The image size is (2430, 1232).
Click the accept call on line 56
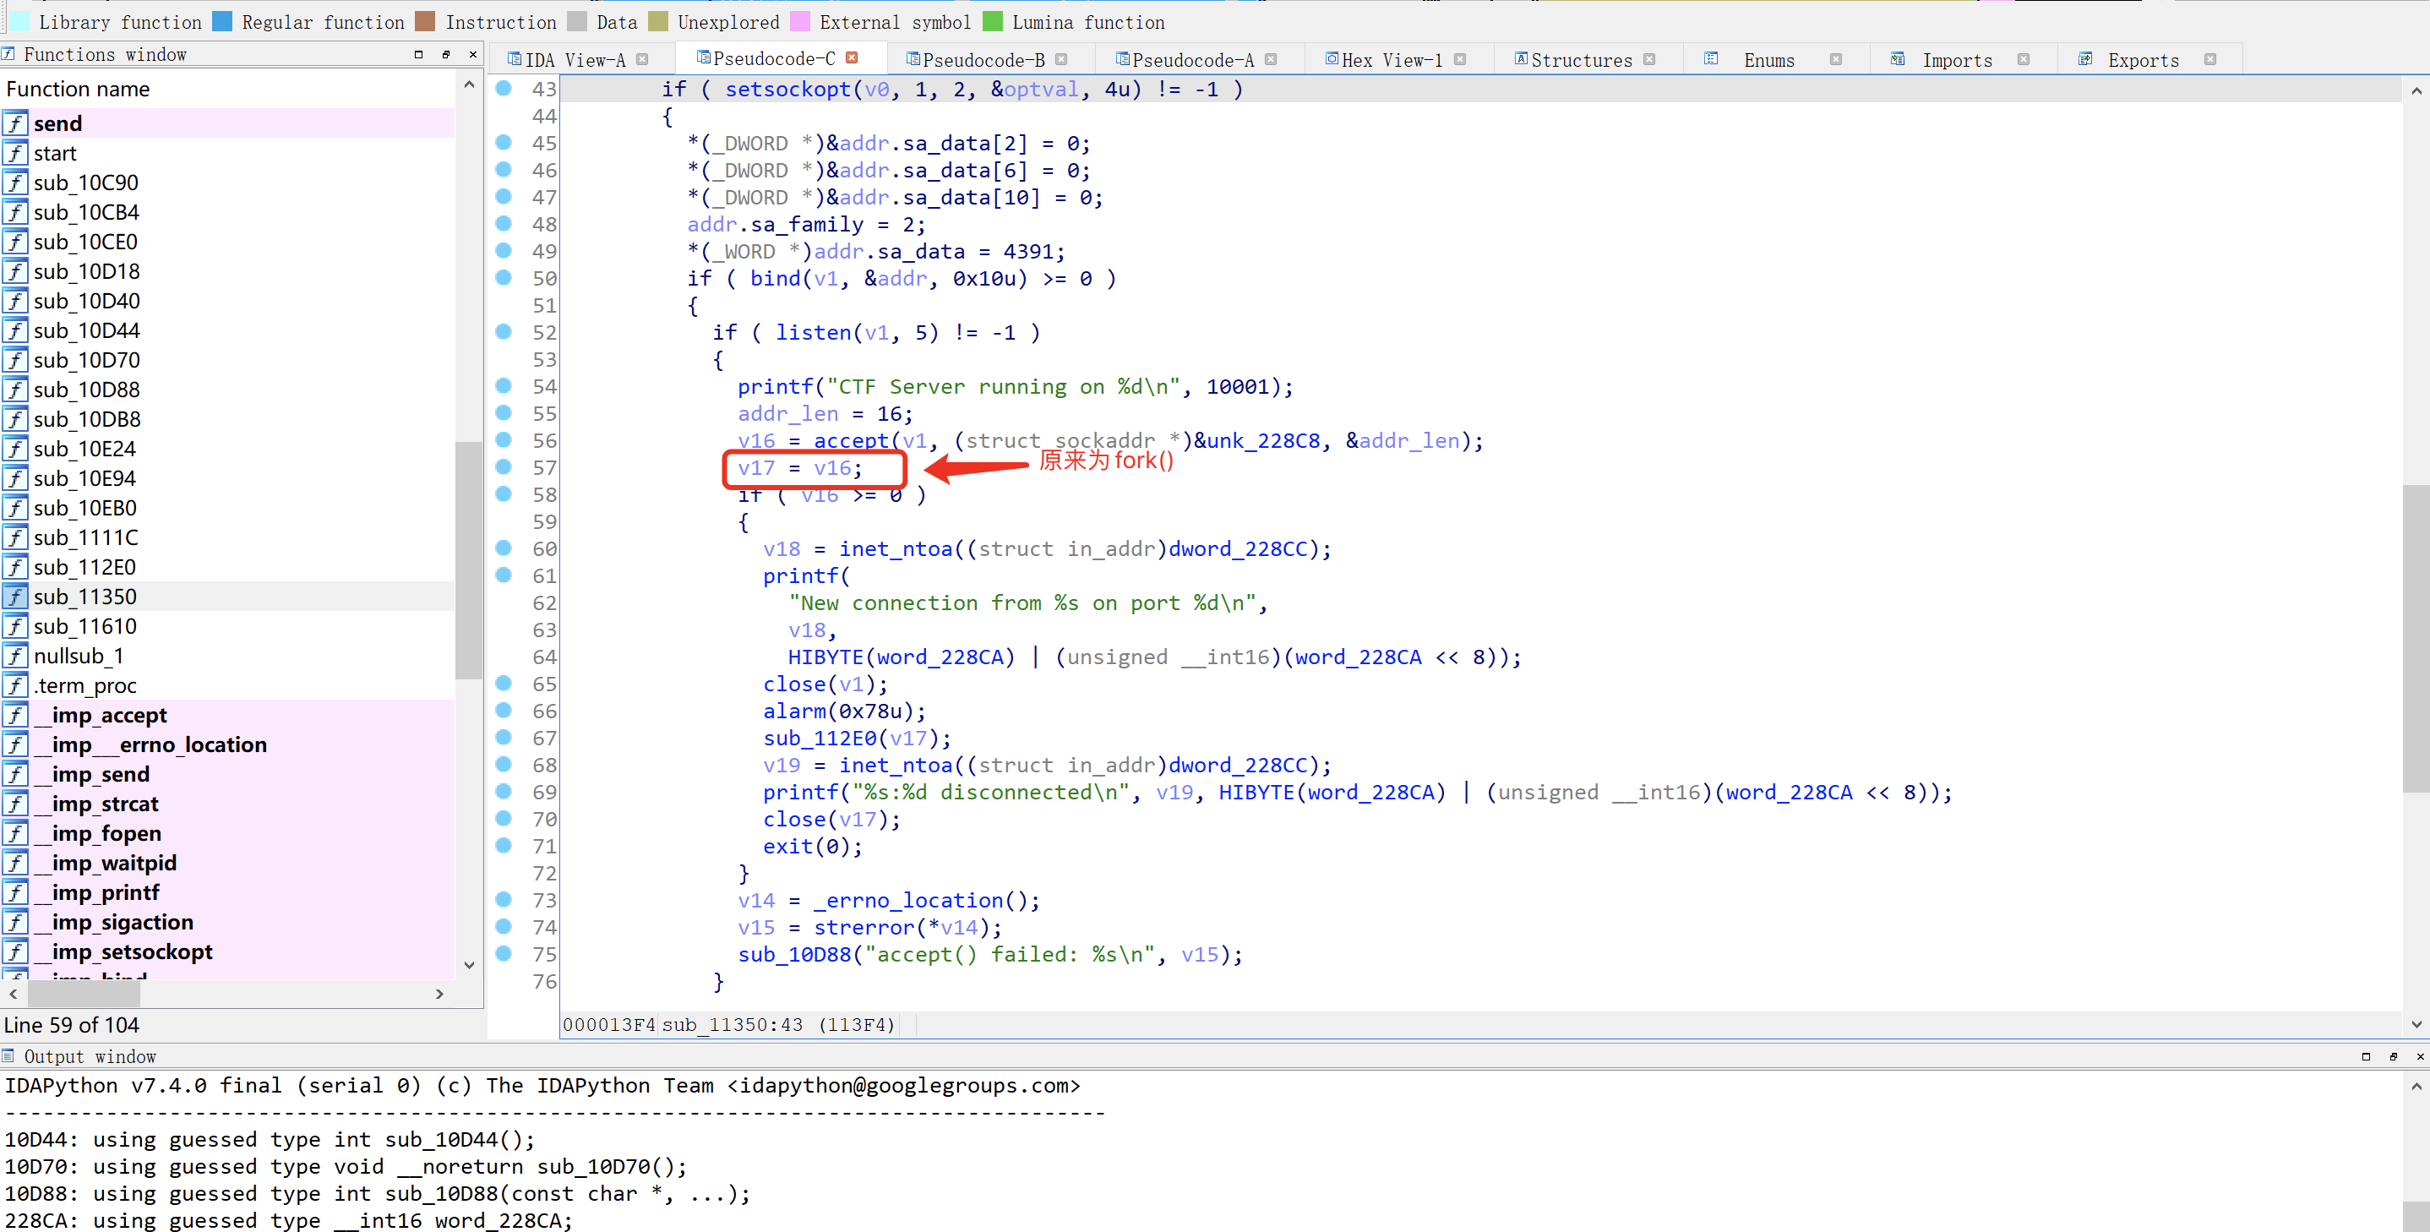[x=851, y=440]
